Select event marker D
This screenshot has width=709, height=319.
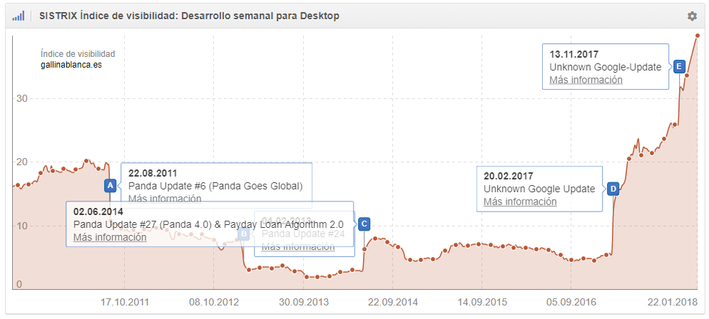(x=613, y=189)
